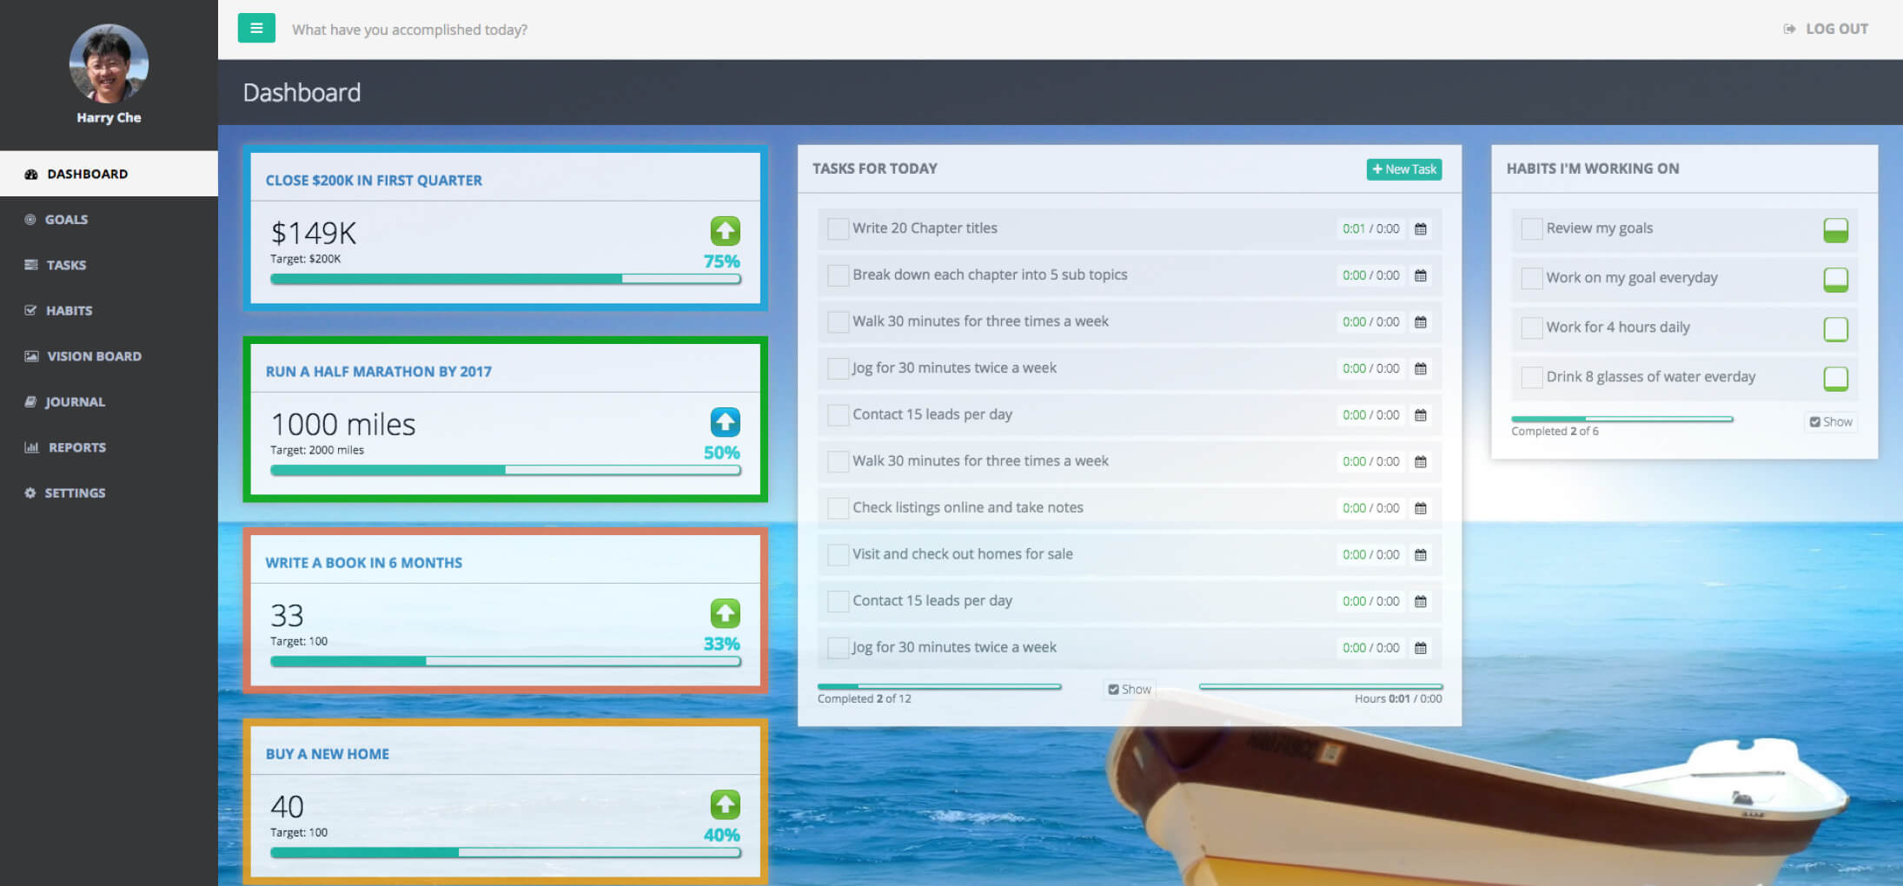Click blue up arrow on 1000 miles goal
This screenshot has height=886, width=1903.
pos(726,422)
